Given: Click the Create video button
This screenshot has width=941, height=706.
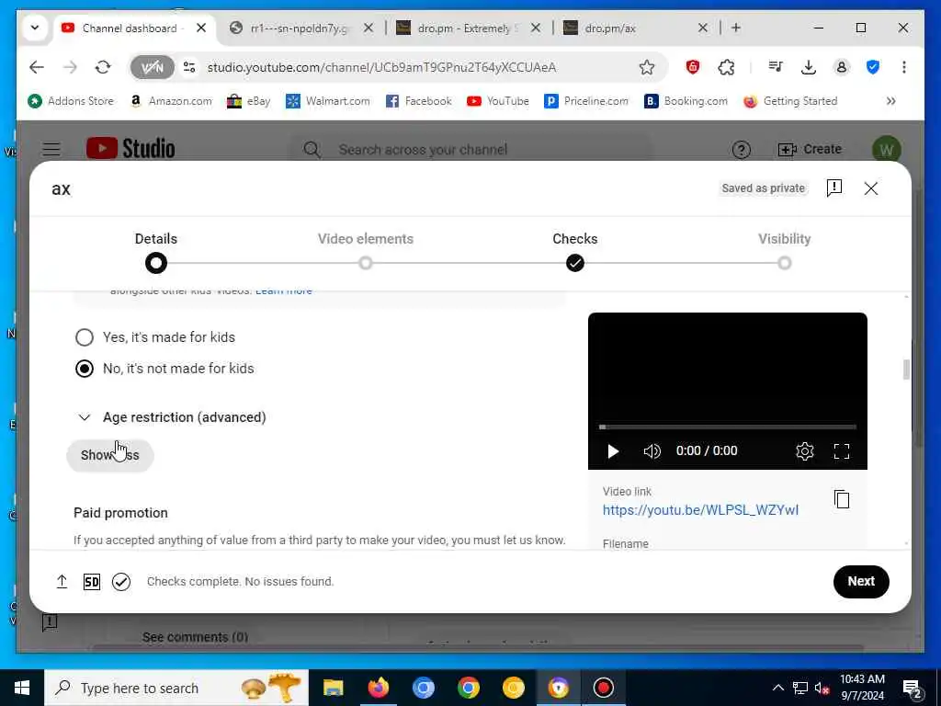Looking at the screenshot, I should pos(809,149).
